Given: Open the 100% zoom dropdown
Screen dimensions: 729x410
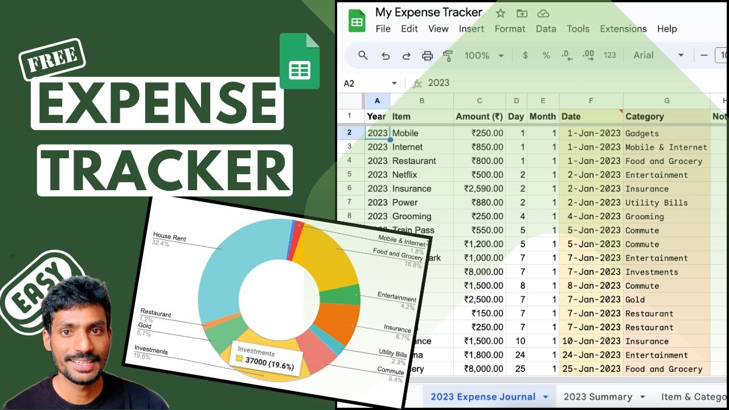Looking at the screenshot, I should point(485,55).
